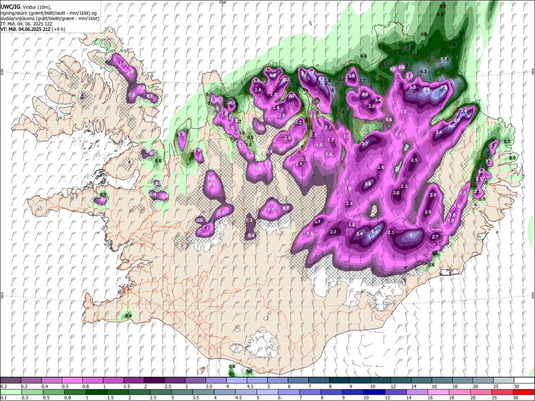The width and height of the screenshot is (535, 401).
Task: Pick the darkest green 1 legend swatch
Action: pos(96,392)
